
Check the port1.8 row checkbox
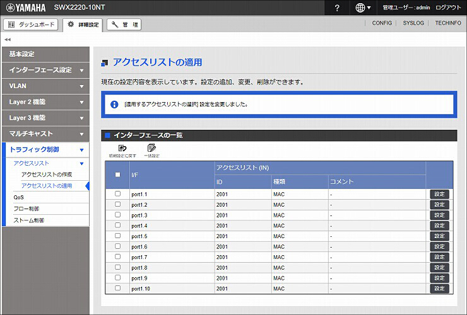click(x=117, y=267)
